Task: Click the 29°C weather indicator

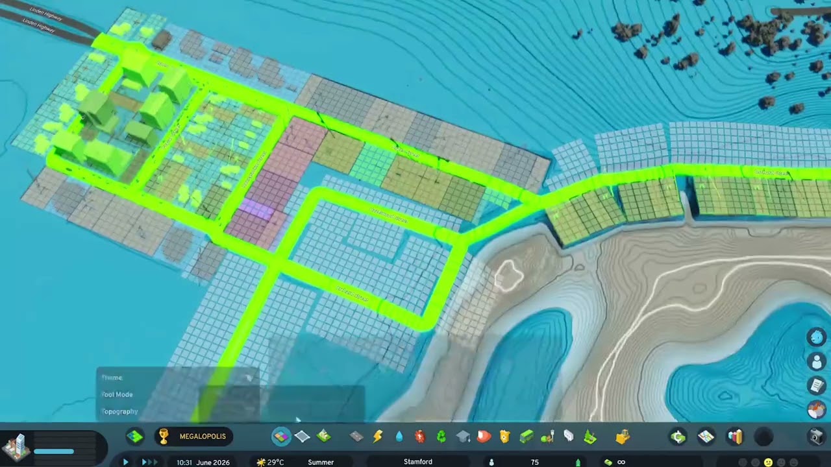Action: (x=271, y=462)
